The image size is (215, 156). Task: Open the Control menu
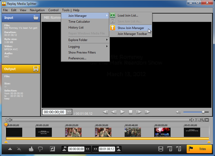click(x=53, y=10)
